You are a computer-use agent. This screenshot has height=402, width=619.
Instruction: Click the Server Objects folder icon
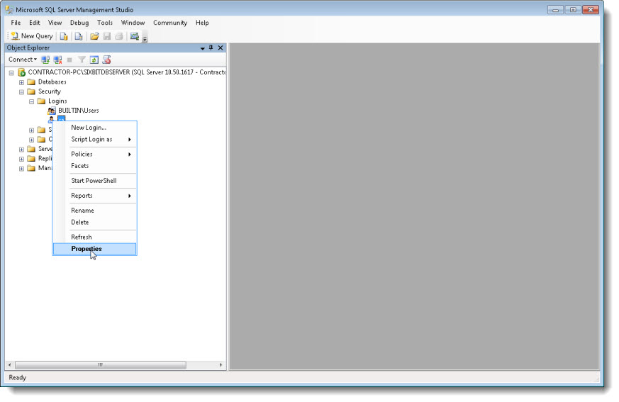[31, 150]
